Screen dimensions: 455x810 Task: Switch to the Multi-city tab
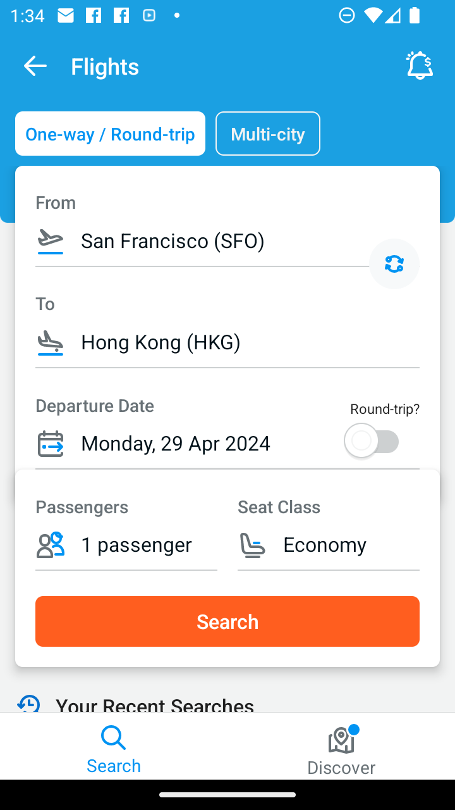click(x=268, y=134)
